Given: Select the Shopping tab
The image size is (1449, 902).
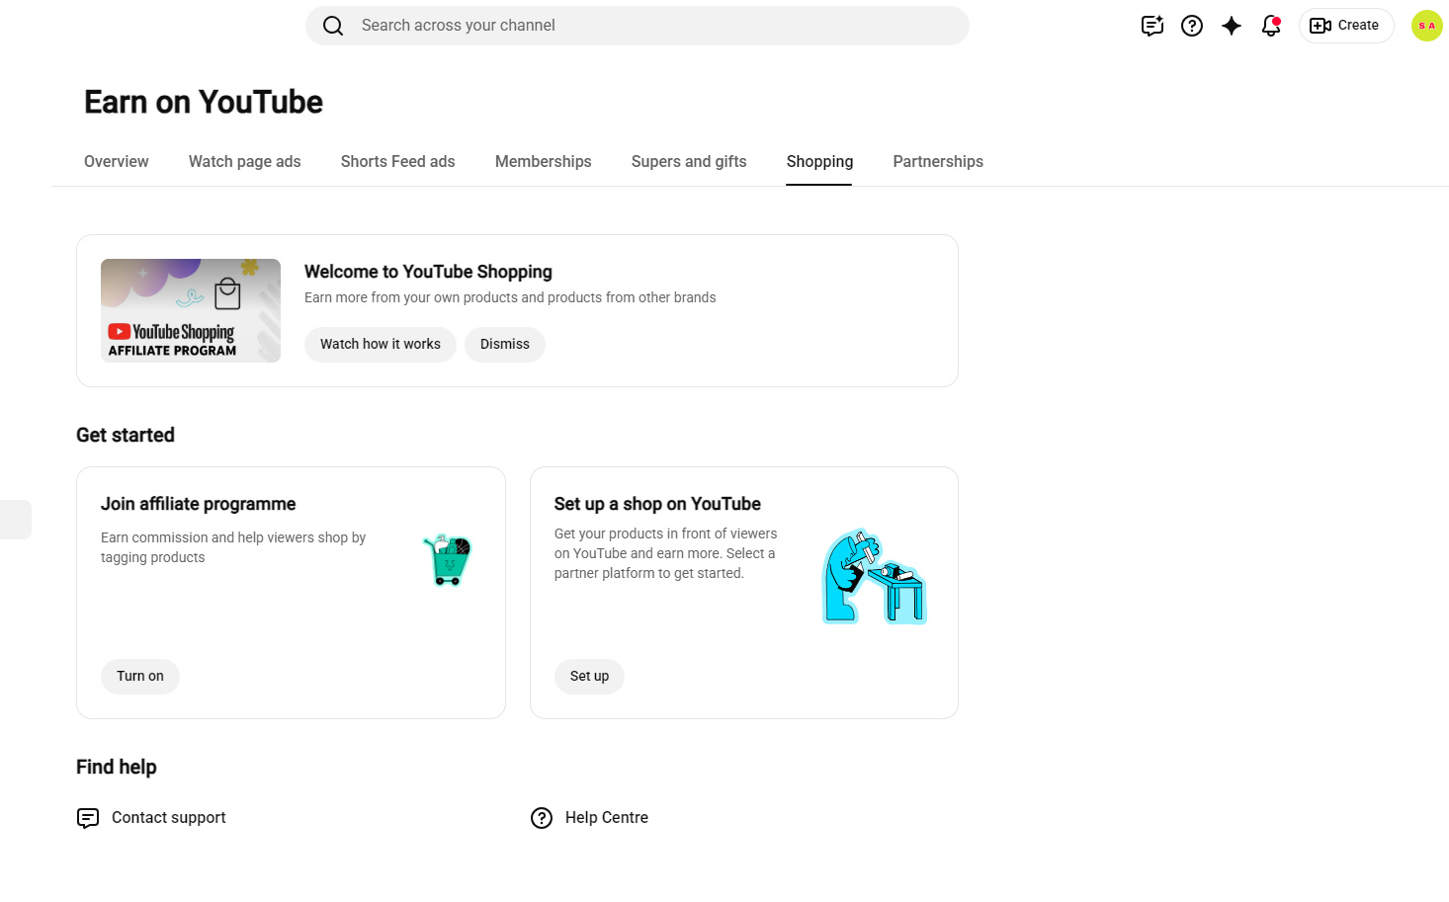Looking at the screenshot, I should coord(819,162).
